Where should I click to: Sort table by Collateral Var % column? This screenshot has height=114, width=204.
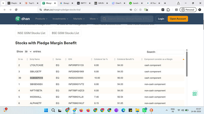tap(105, 59)
